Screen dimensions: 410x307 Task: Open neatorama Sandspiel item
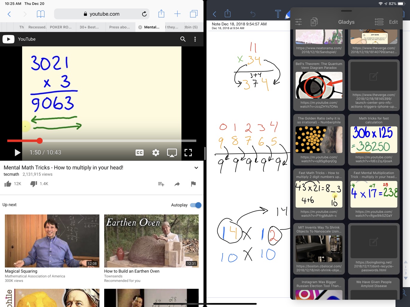pos(319,42)
